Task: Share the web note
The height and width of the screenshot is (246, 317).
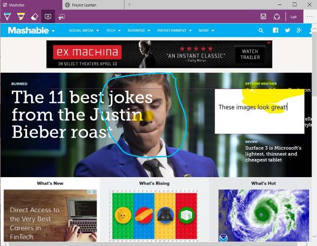Action: pos(277,17)
